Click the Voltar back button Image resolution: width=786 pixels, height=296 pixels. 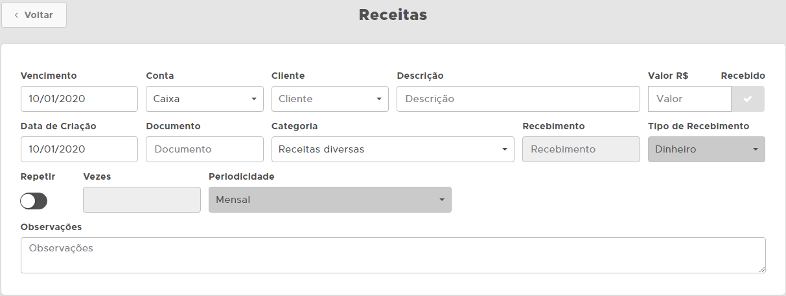[x=34, y=15]
